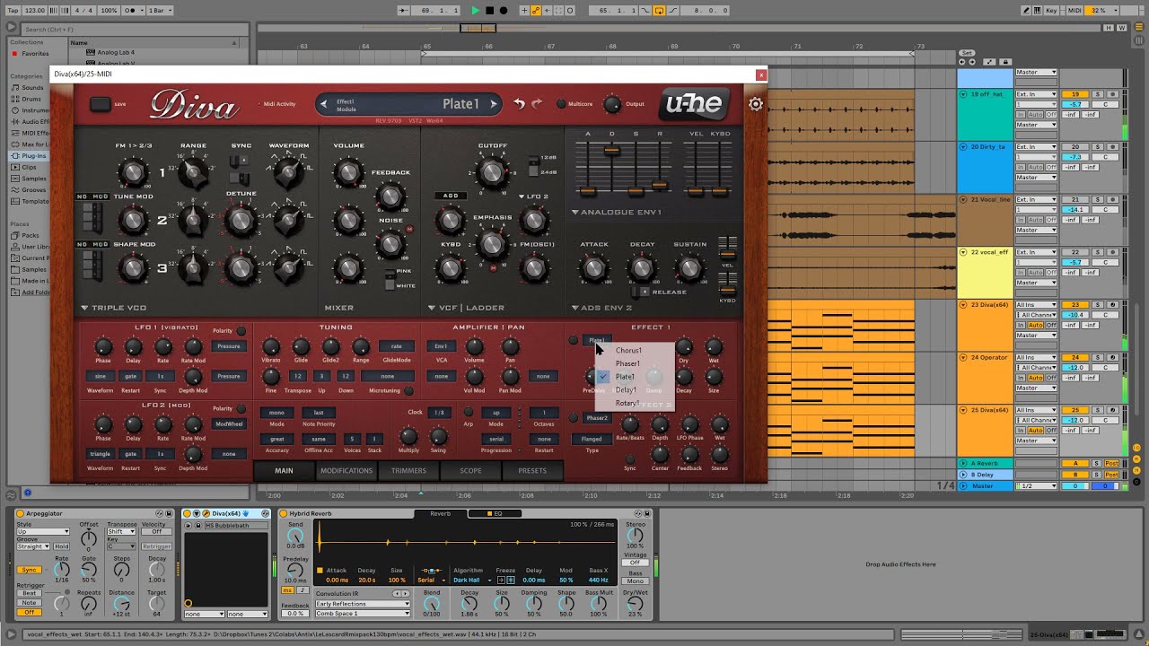This screenshot has width=1149, height=646.
Task: Click the Key map mode button
Action: 1051,10
